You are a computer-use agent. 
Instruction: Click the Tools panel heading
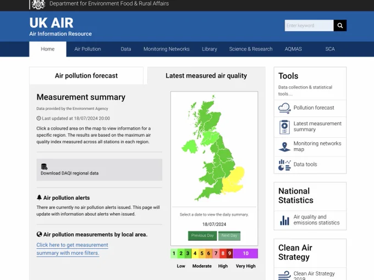click(x=288, y=76)
